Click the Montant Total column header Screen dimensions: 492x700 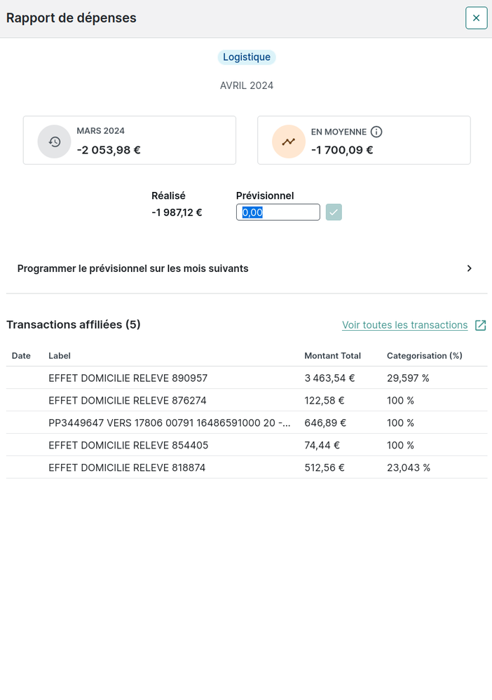(x=332, y=356)
